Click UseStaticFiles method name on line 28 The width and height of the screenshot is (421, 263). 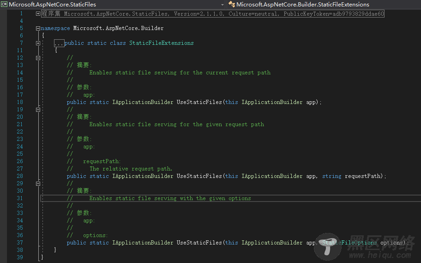coord(199,176)
